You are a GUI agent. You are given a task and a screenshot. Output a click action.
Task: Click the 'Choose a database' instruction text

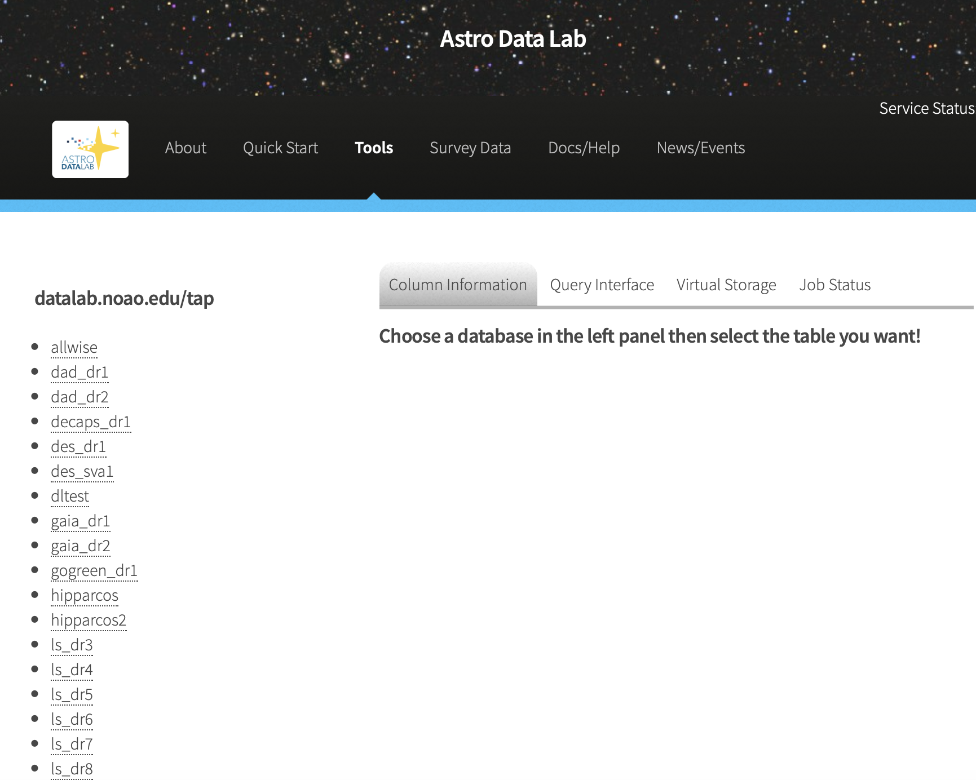click(x=650, y=336)
